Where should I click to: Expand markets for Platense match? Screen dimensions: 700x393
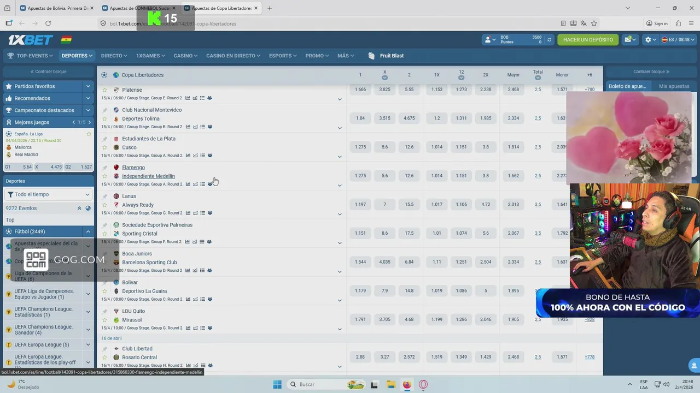click(340, 99)
